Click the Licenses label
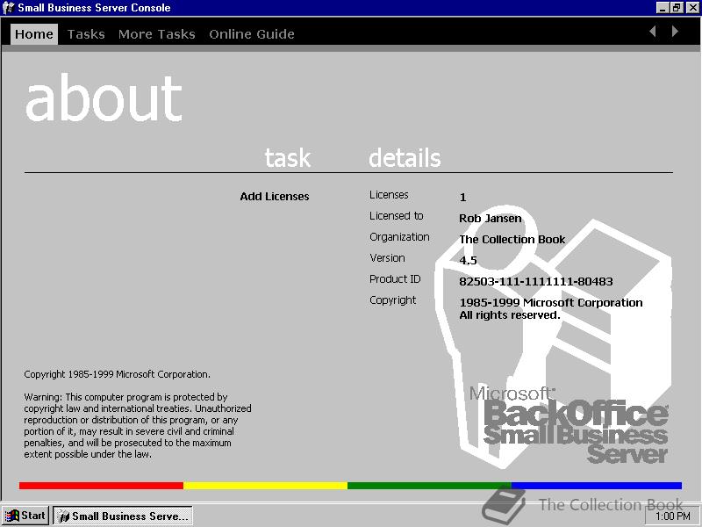This screenshot has width=702, height=527. [389, 195]
